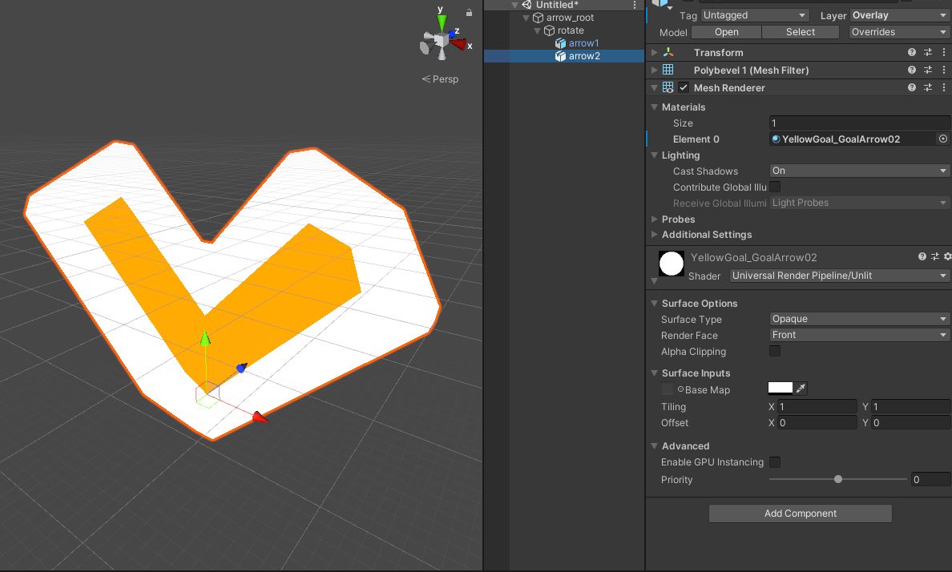Expand Additional Settings section

(654, 235)
